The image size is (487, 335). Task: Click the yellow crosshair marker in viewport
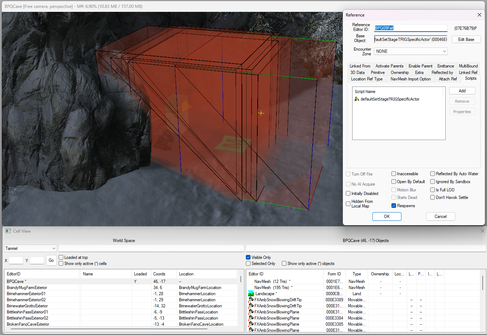coord(261,113)
